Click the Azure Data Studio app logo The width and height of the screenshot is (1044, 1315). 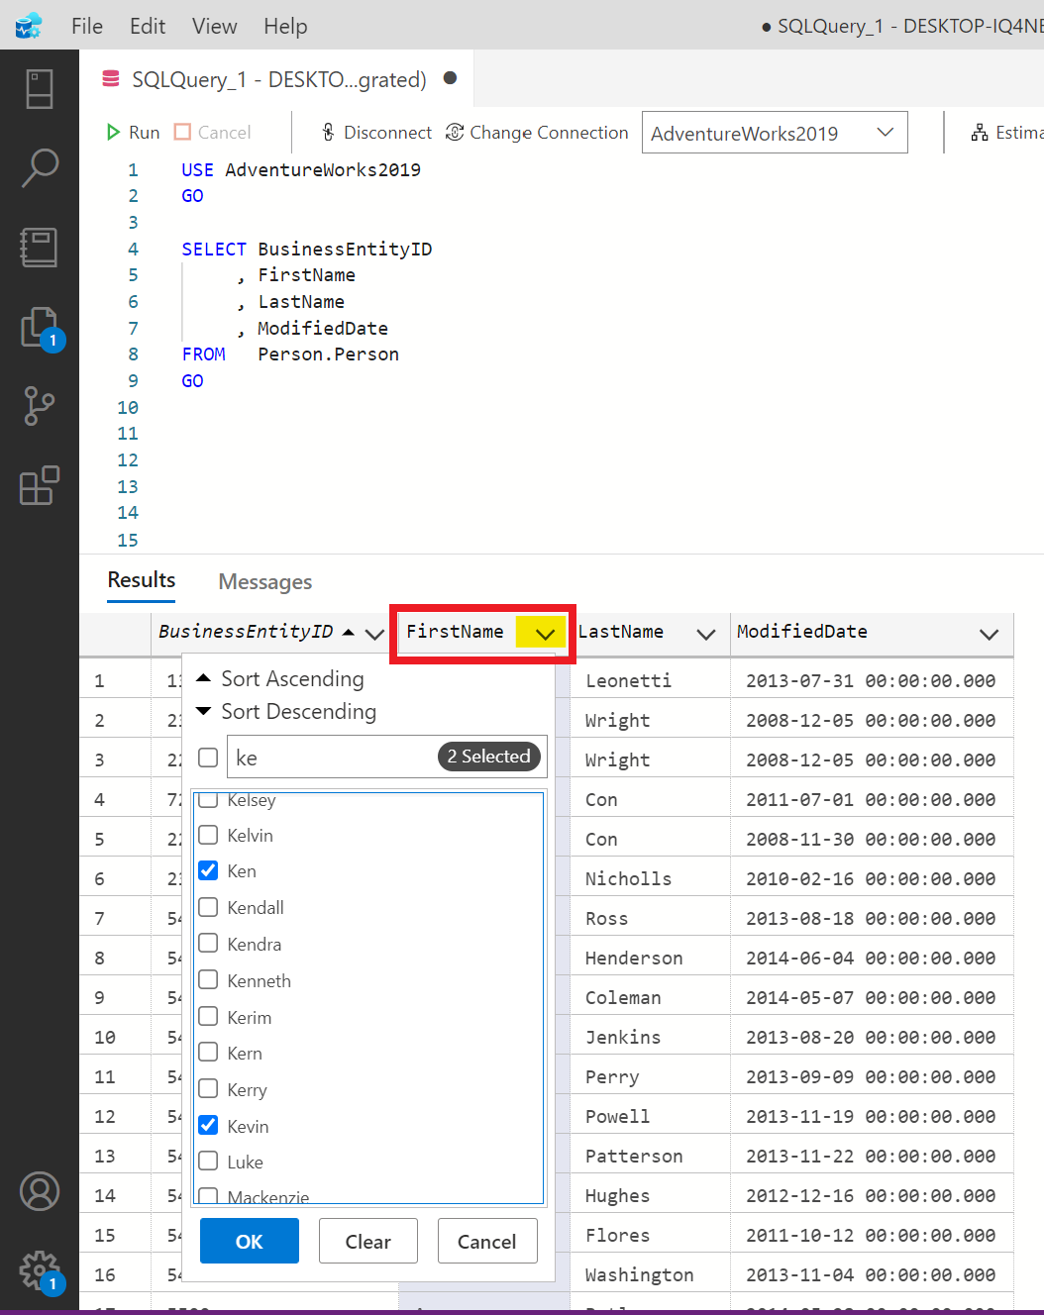[x=29, y=26]
